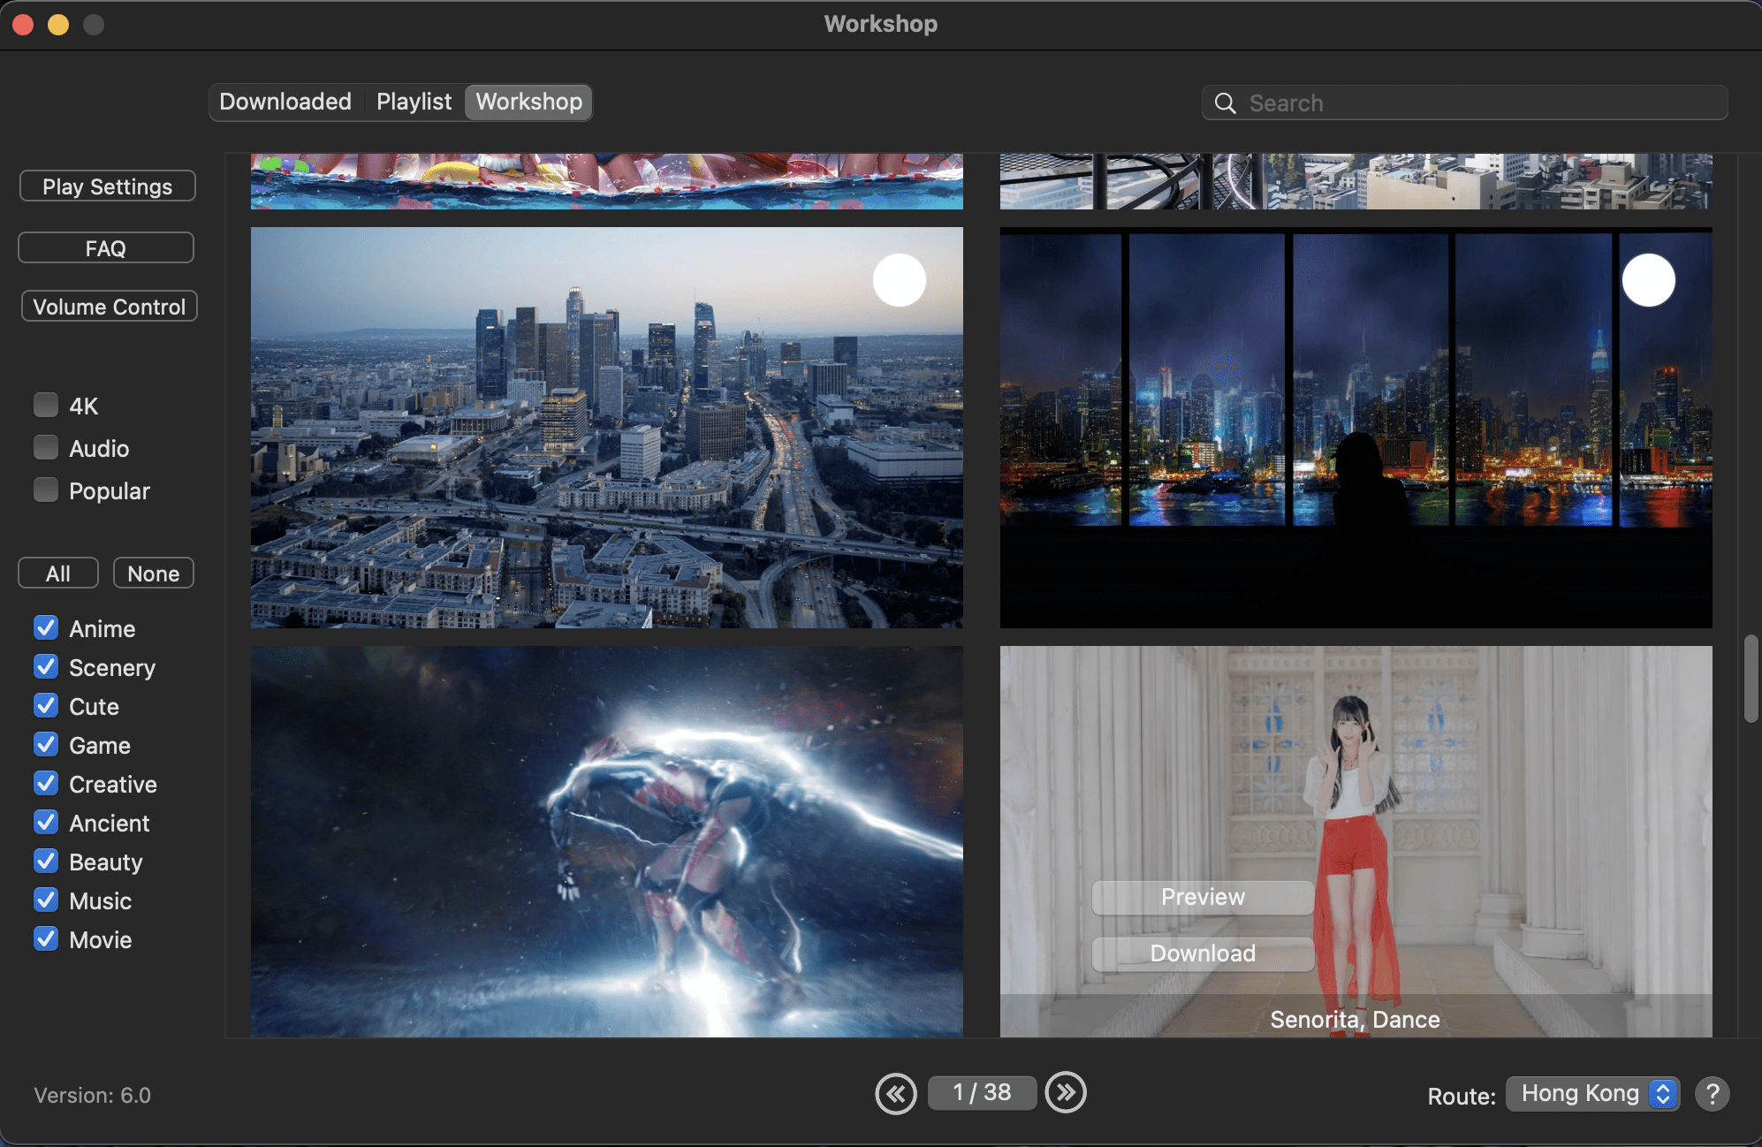Image resolution: width=1762 pixels, height=1147 pixels.
Task: Click the vertical scrollbar handle
Action: [x=1750, y=678]
